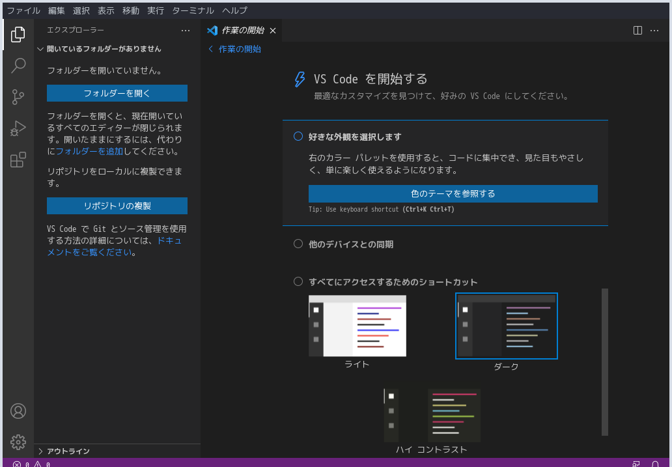Choose the ハイ コントラスト theme thumbnail
This screenshot has height=467, width=672.
(x=432, y=416)
